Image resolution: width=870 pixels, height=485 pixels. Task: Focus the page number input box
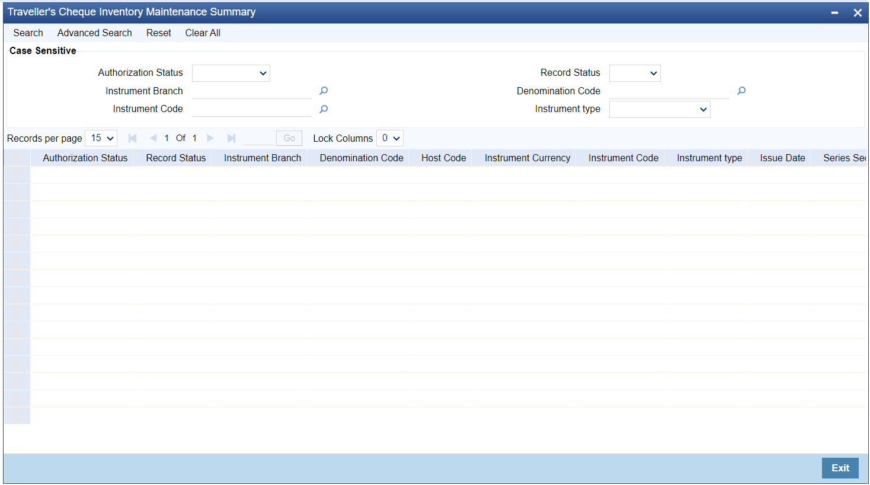pos(258,138)
